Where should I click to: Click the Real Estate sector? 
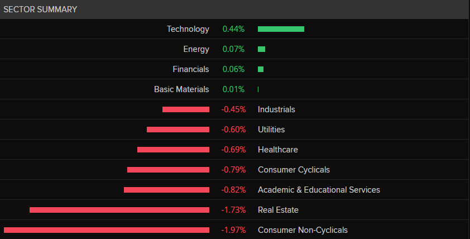point(278,210)
